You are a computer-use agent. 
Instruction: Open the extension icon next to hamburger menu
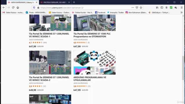click(176, 8)
